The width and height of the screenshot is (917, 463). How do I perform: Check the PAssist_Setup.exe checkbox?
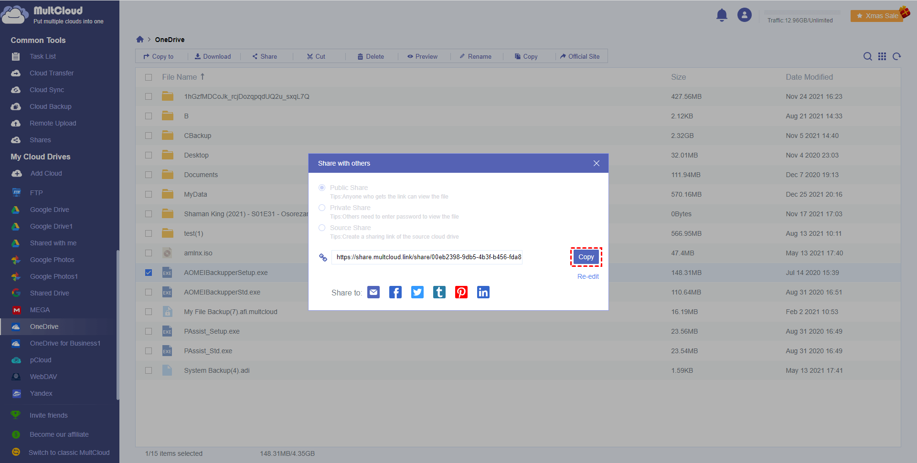point(149,331)
